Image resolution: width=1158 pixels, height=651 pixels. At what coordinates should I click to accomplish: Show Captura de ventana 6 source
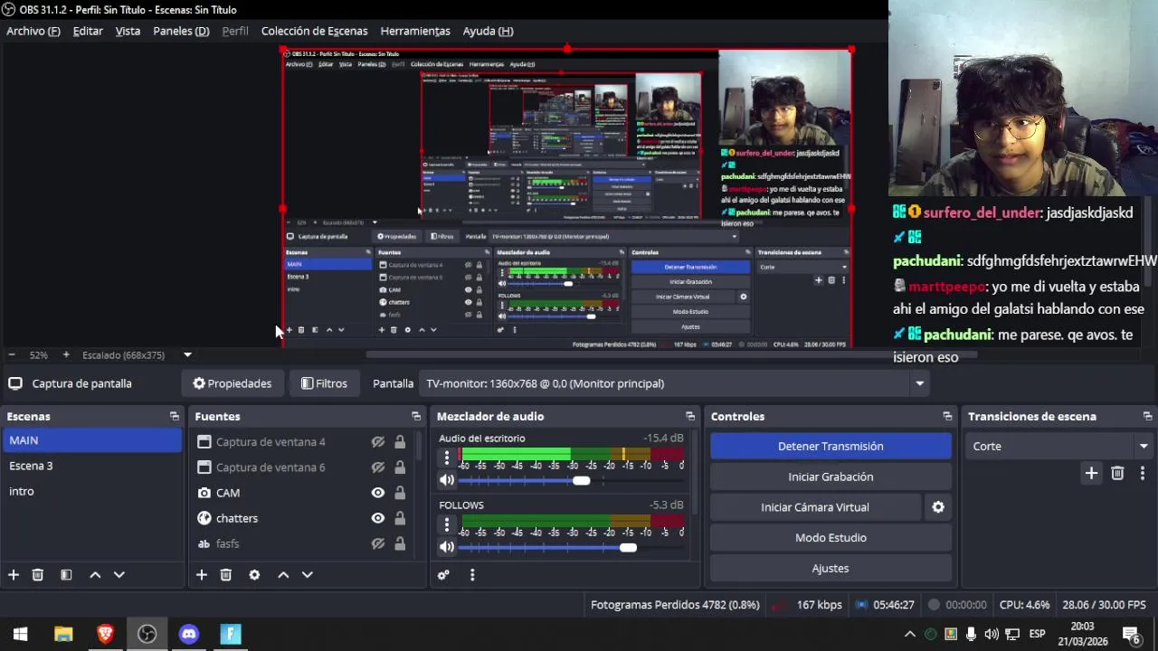tap(378, 467)
